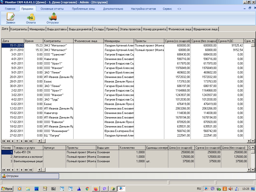
Task: Click the question mark button in shipments grid navigator
Action: click(17, 141)
